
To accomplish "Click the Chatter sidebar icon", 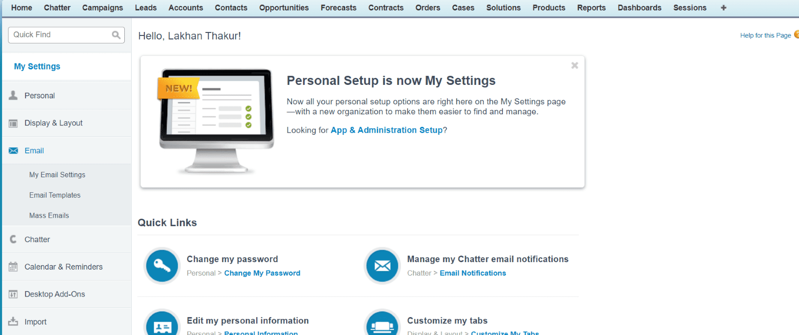I will point(13,240).
